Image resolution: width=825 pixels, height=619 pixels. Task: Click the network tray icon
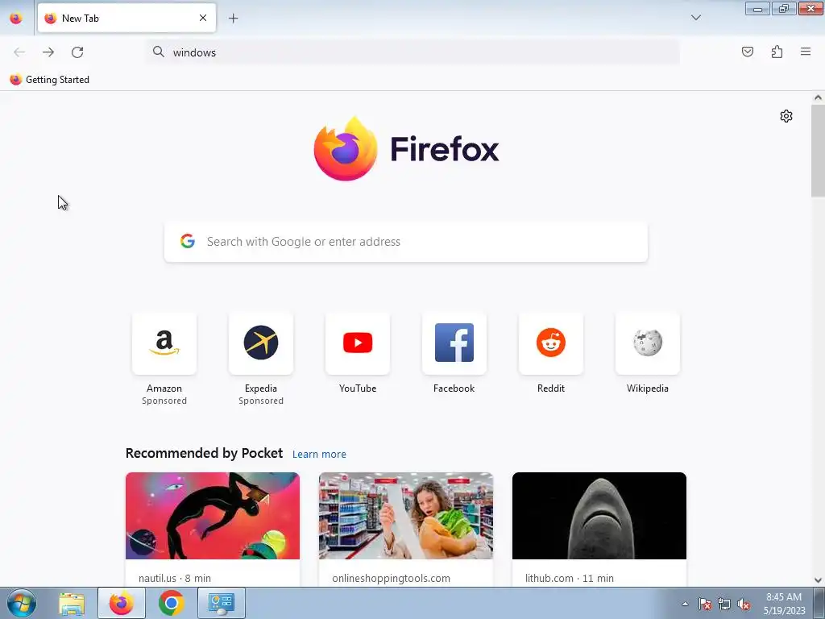(724, 604)
